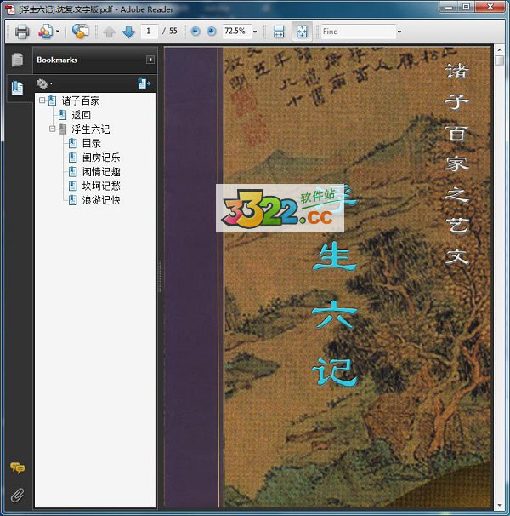510x516 pixels.
Task: Maximize the Adobe Reader window
Action: (467, 7)
